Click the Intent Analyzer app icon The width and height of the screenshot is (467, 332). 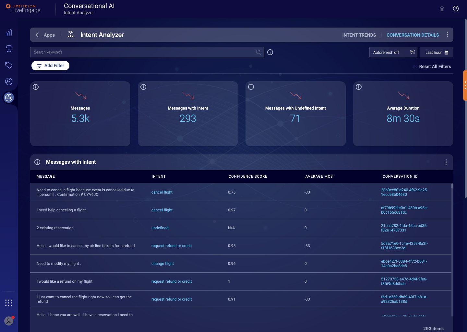click(x=70, y=34)
